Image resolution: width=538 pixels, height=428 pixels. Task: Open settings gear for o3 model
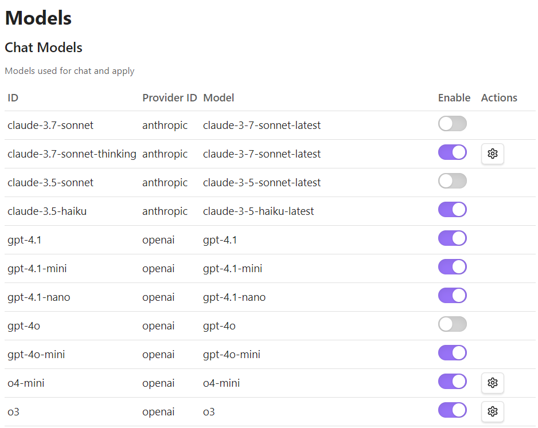pos(492,411)
